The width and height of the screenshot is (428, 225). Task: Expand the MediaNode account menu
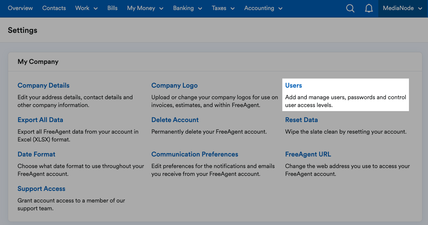[x=402, y=8]
